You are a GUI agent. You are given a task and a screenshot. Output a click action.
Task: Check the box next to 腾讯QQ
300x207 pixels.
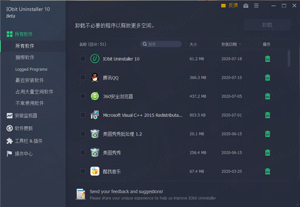pyautogui.click(x=82, y=77)
